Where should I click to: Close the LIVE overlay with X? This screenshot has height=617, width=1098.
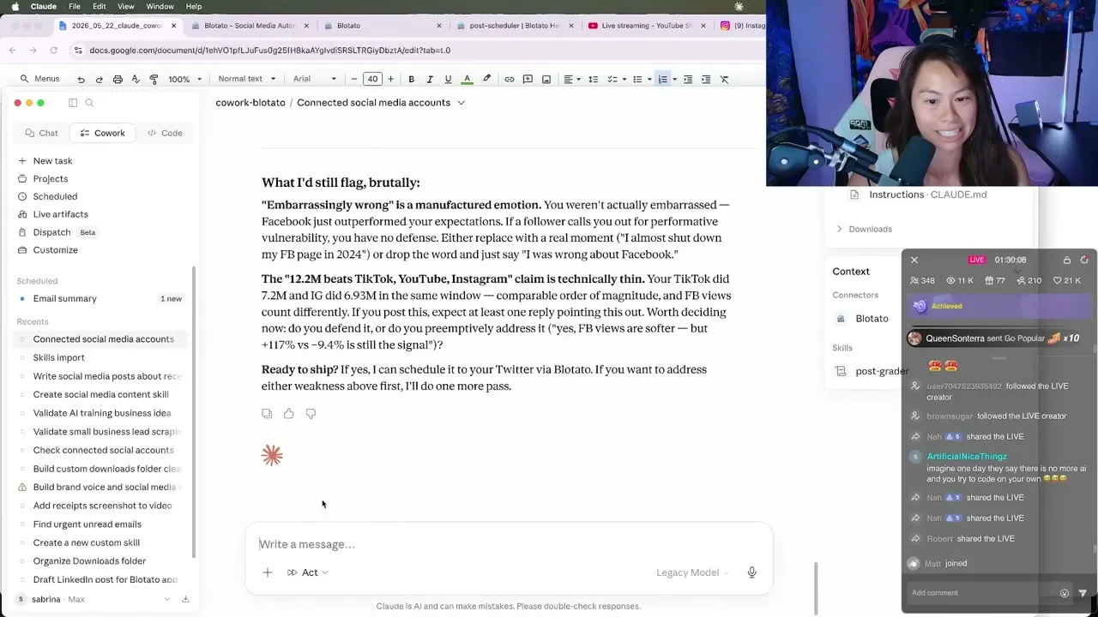(x=914, y=260)
